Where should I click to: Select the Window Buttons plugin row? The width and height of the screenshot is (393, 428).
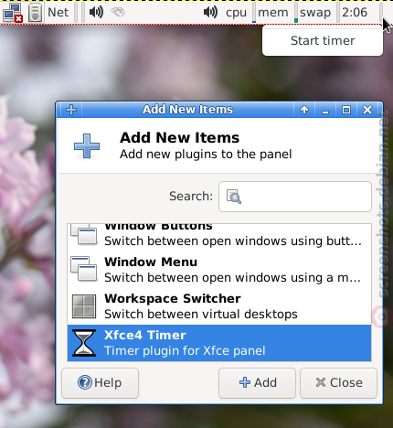coord(219,235)
